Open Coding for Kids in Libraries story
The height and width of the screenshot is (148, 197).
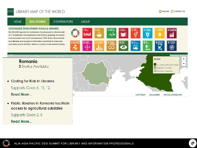coord(33,81)
